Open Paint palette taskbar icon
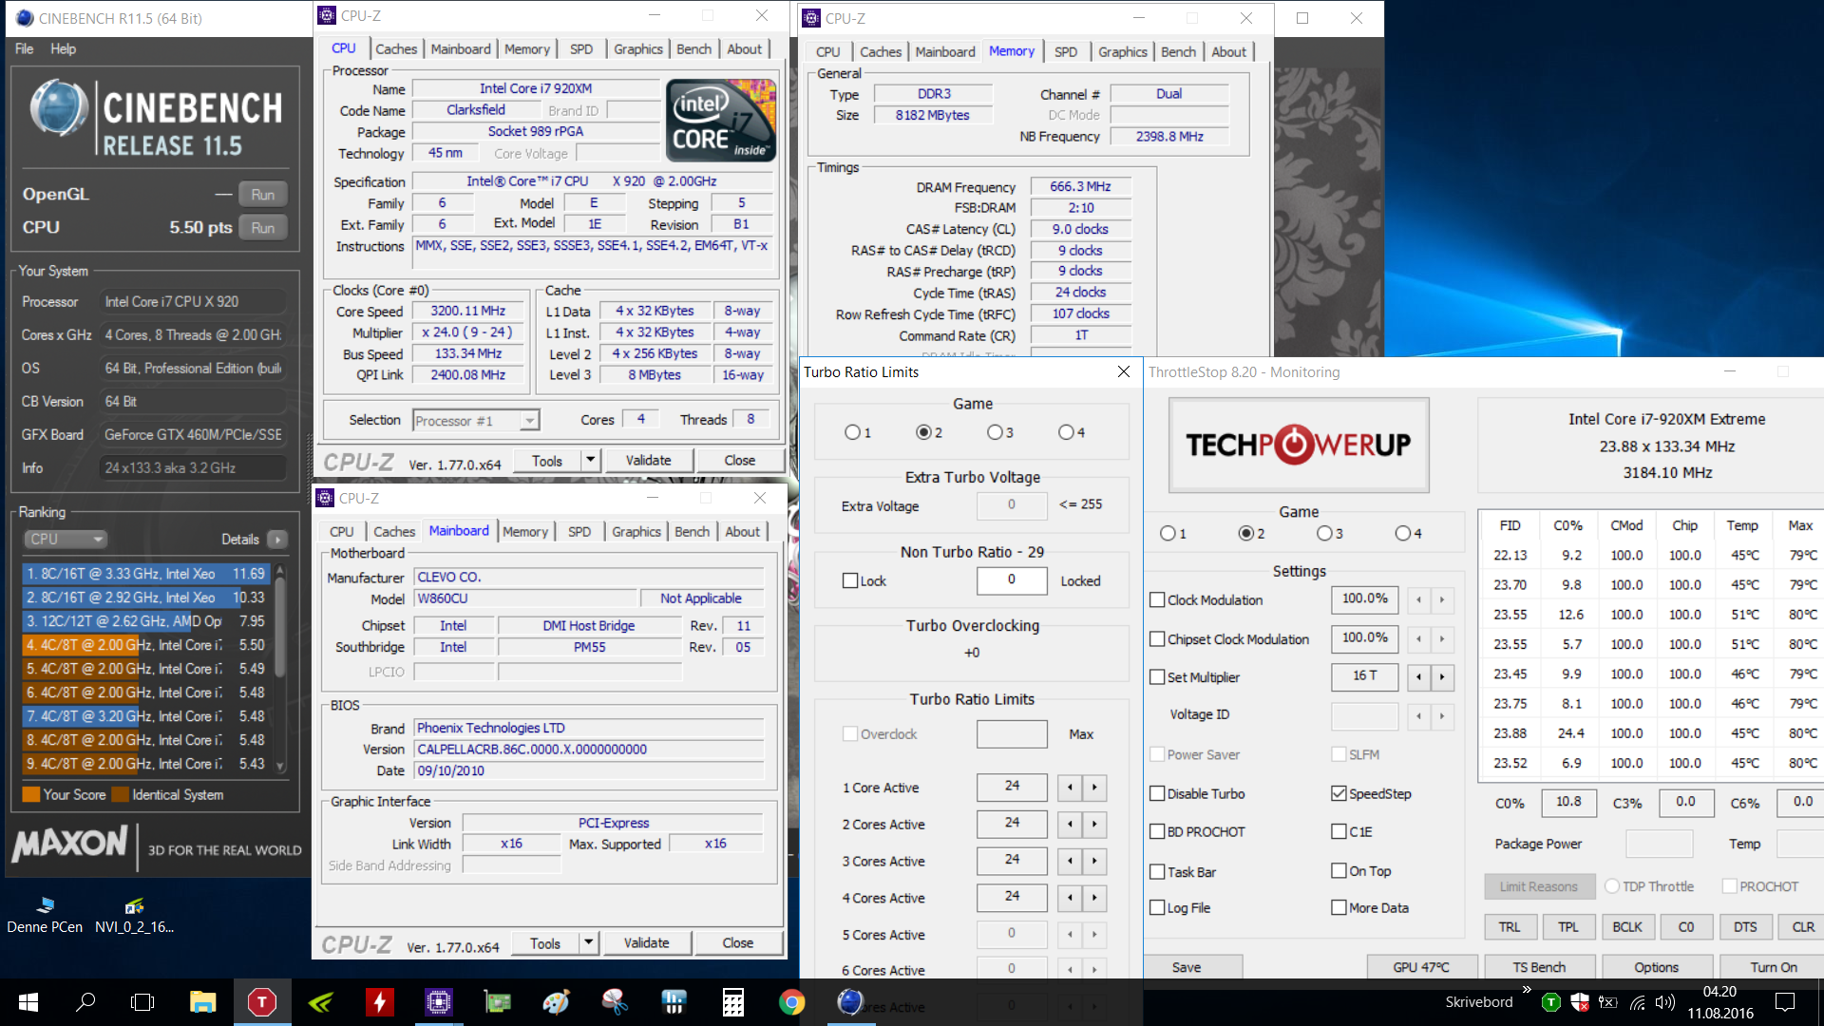 [556, 1002]
